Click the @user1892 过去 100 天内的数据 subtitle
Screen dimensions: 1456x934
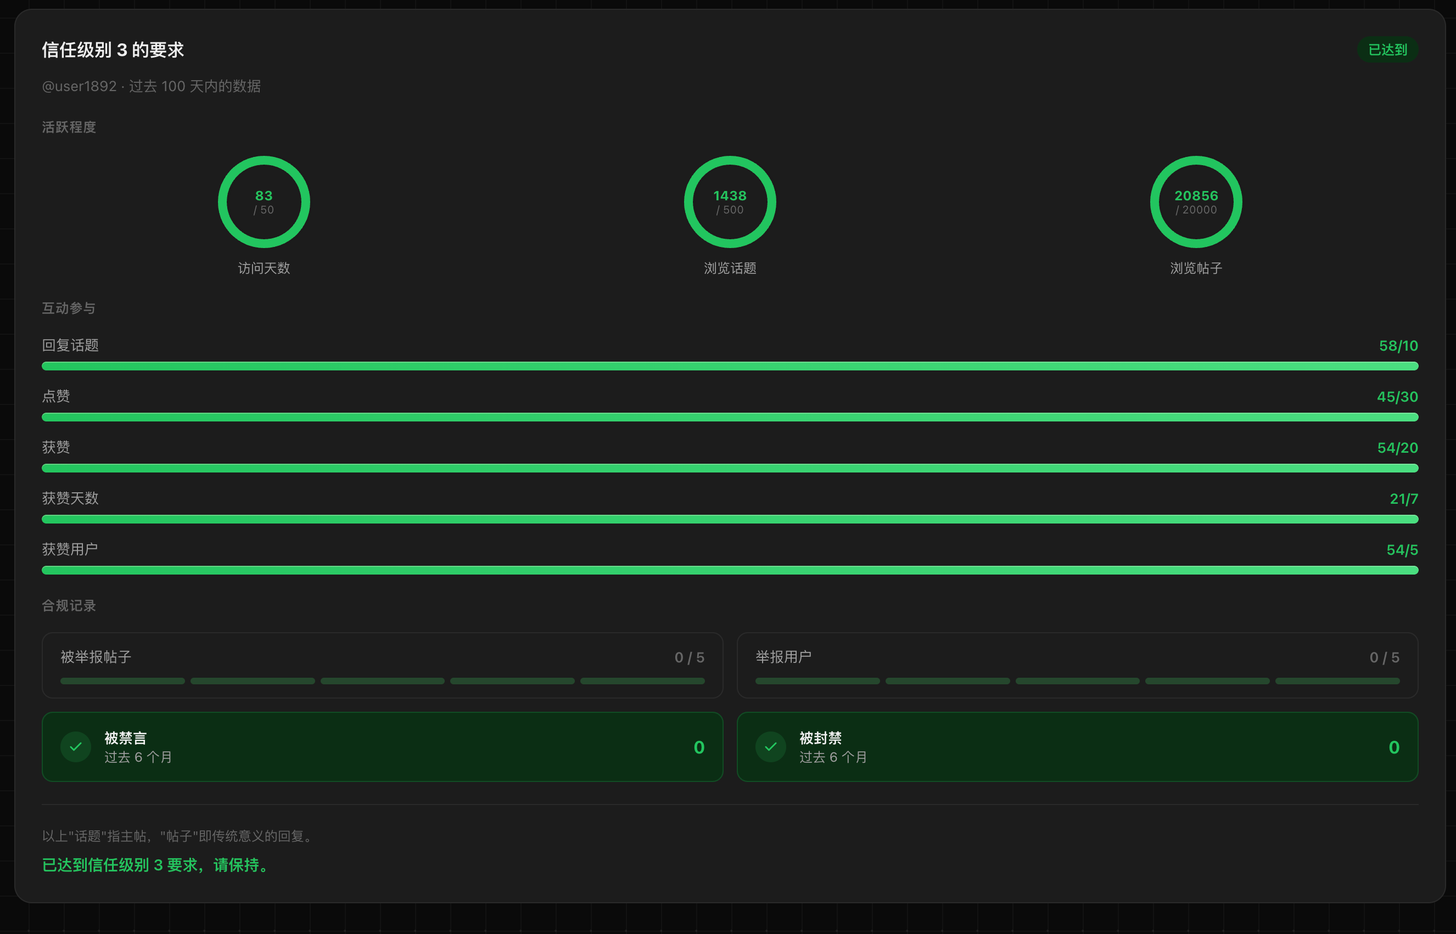tap(152, 86)
